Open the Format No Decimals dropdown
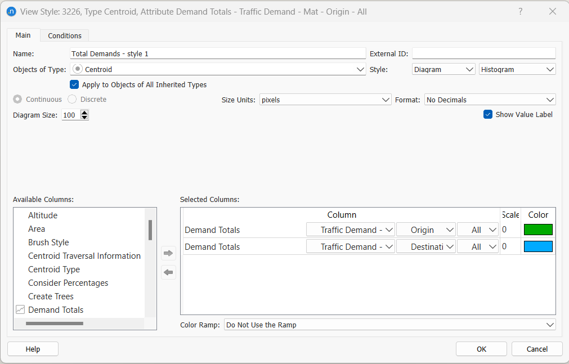569x364 pixels. click(x=490, y=100)
